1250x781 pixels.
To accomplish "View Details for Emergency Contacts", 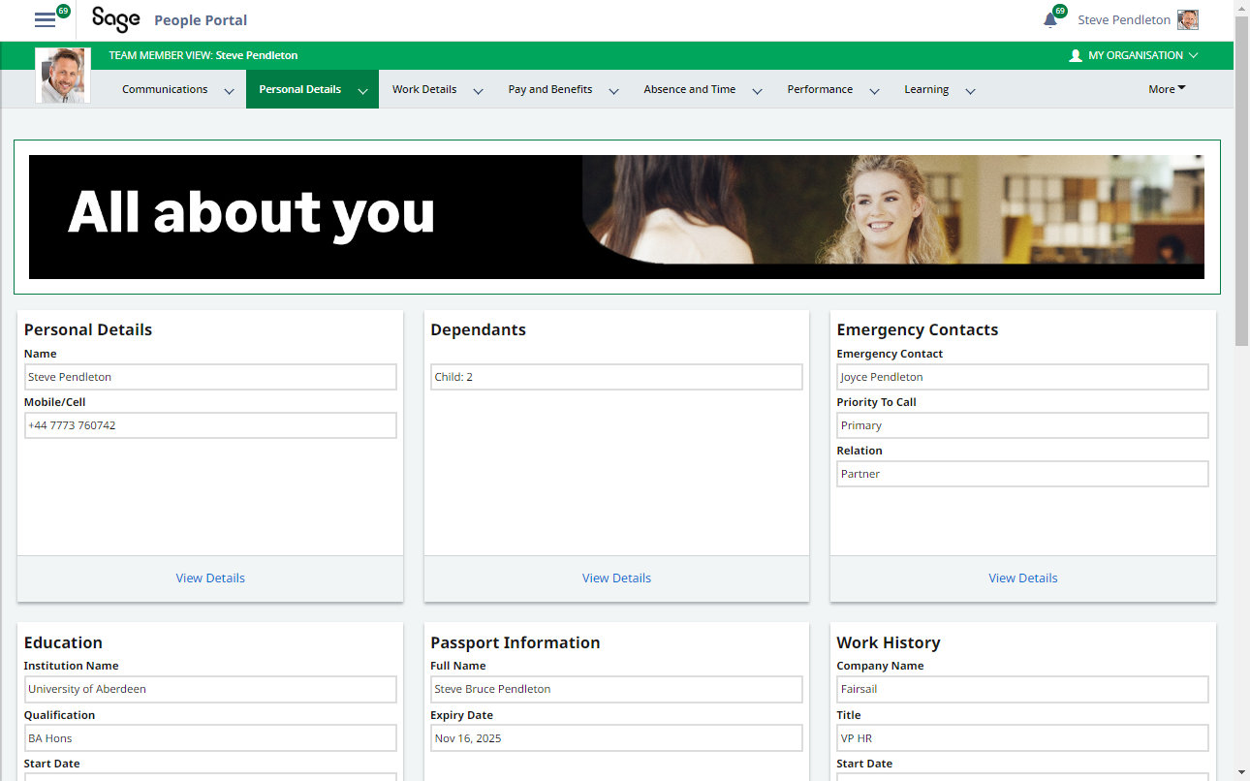I will coord(1022,578).
